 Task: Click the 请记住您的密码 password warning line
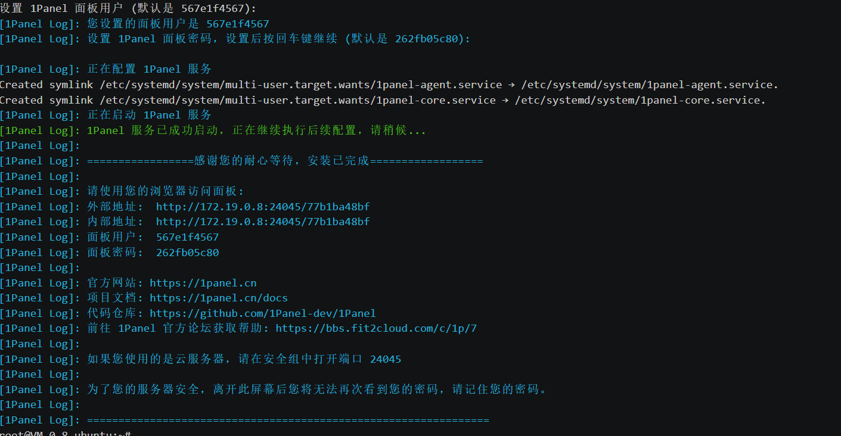[x=317, y=390]
